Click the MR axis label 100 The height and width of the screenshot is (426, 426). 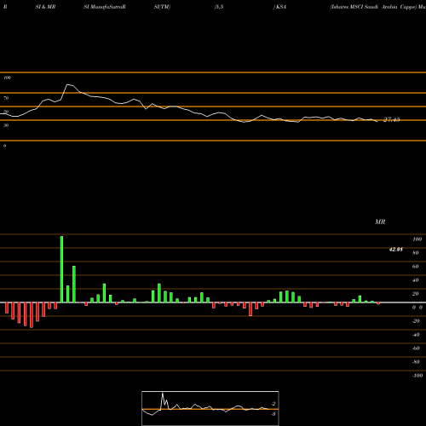click(417, 239)
